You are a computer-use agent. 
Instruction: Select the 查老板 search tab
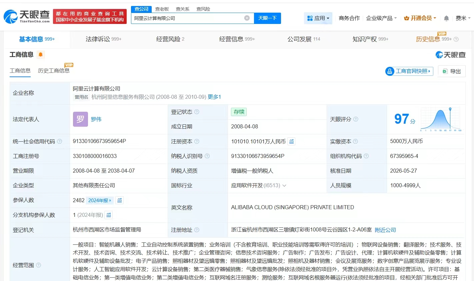coord(162,9)
